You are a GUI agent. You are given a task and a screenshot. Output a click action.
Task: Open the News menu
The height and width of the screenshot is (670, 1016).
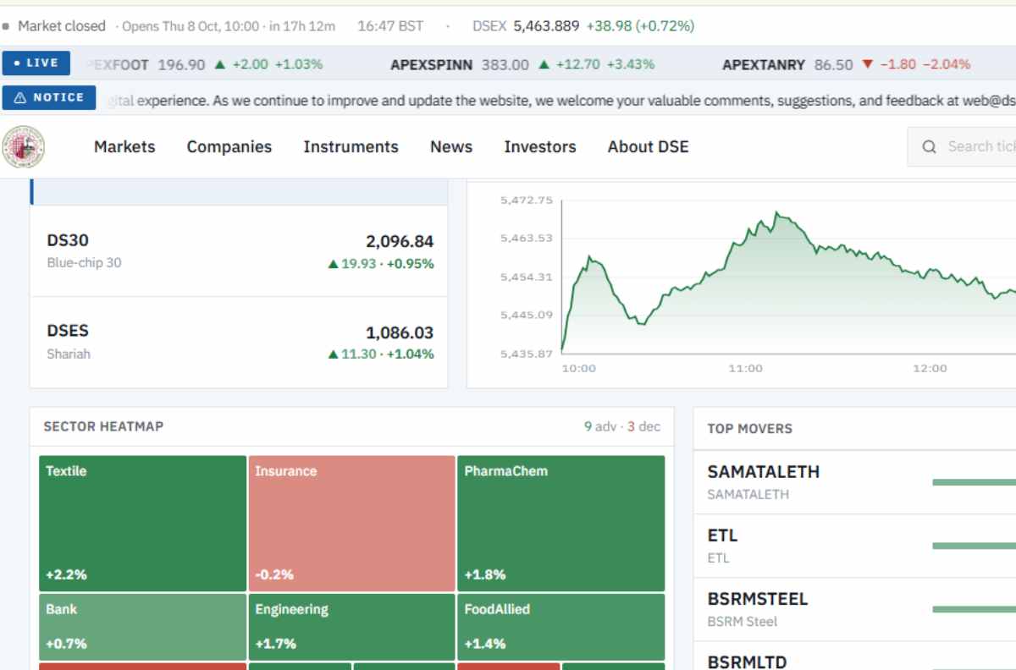[x=451, y=146]
